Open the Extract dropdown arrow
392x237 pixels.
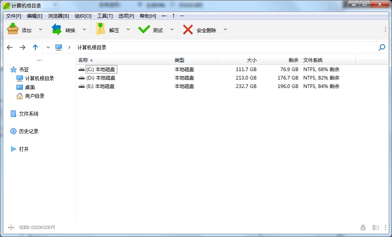click(128, 29)
